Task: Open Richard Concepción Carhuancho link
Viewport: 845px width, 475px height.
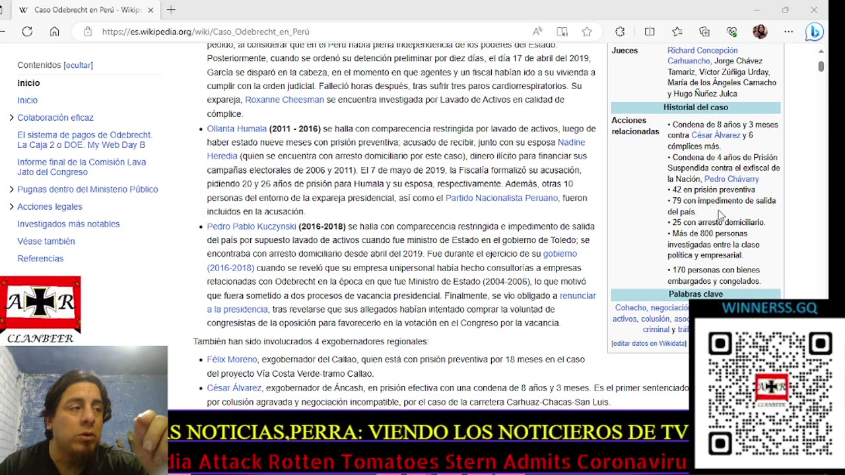Action: 702,55
